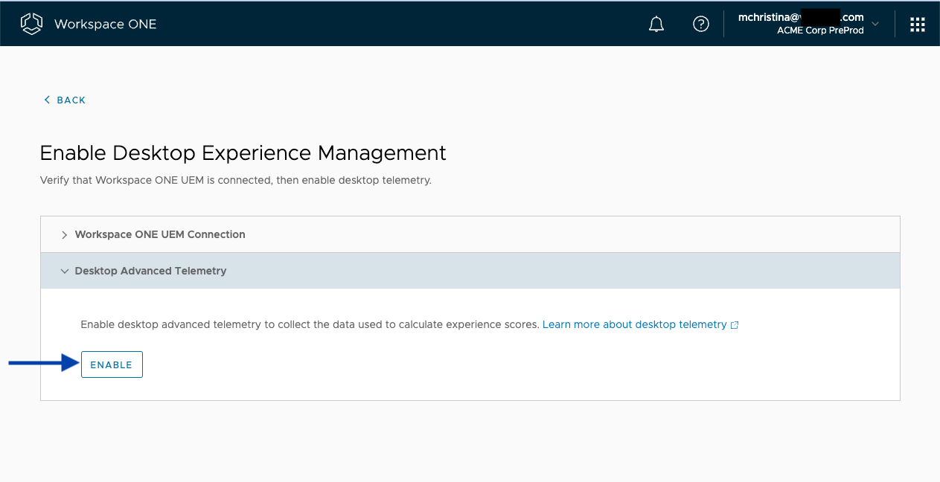Click the Enable desktop advanced telemetry description text
The width and height of the screenshot is (940, 482).
[309, 324]
